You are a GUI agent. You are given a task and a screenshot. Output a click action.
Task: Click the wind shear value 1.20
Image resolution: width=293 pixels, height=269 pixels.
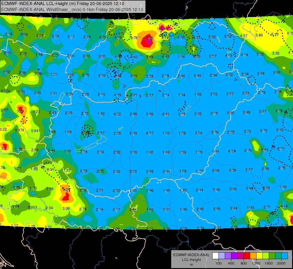pyautogui.click(x=67, y=170)
